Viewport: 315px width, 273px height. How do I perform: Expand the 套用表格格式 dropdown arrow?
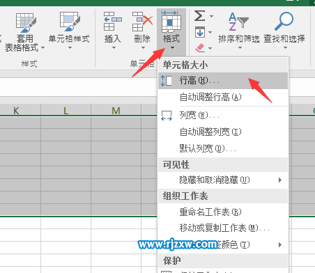[x=43, y=48]
